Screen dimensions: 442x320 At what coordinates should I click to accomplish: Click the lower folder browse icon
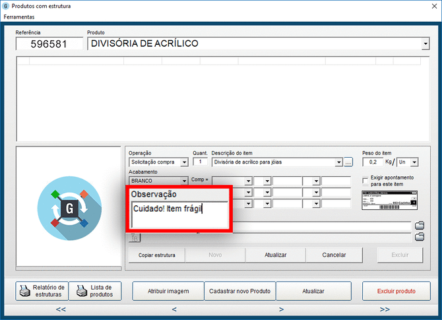pyautogui.click(x=420, y=237)
